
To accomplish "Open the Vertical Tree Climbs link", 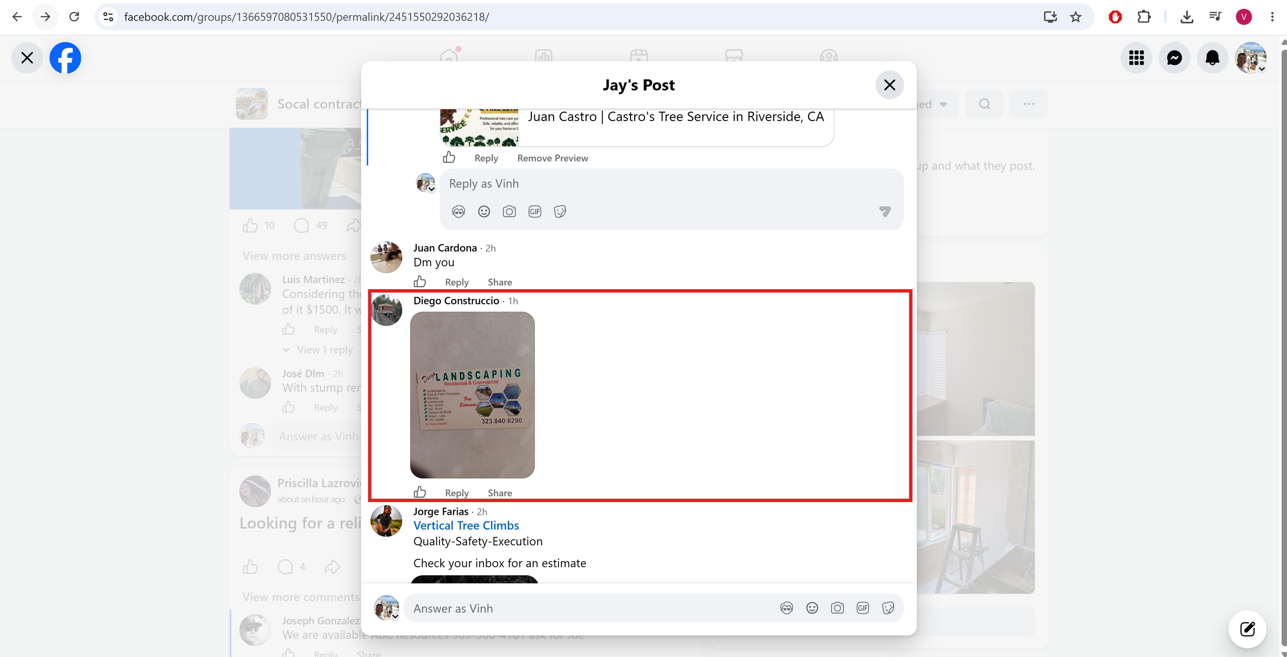I will [466, 526].
